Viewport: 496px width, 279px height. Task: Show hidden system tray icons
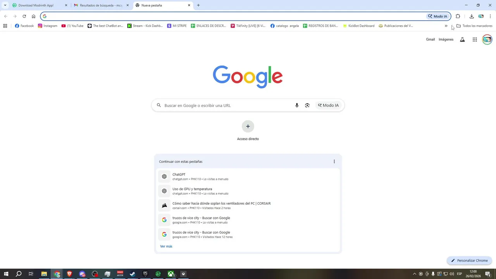pyautogui.click(x=415, y=274)
